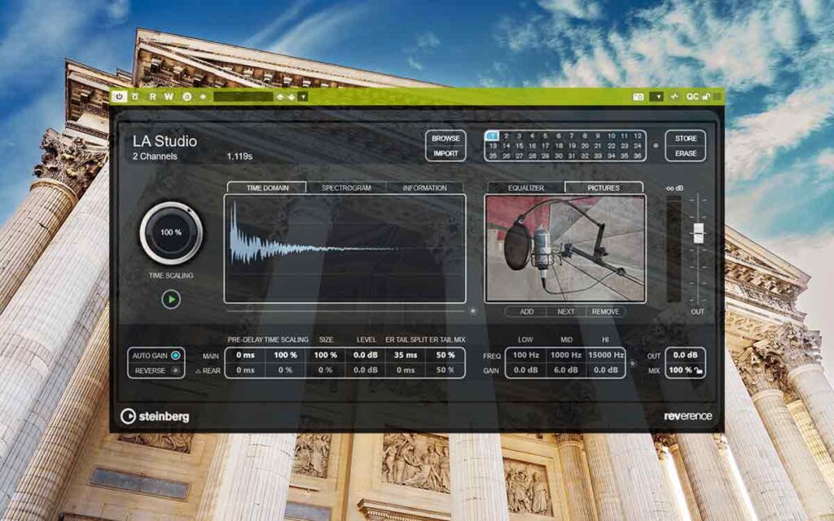Click ER Tail Split 35 ms value

coord(406,355)
